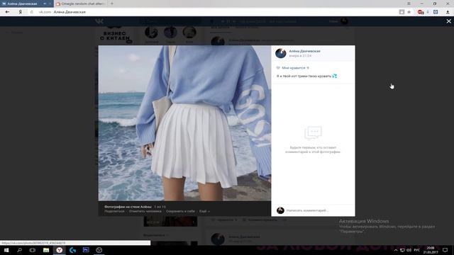Click the network tray icon
The image size is (454, 255).
click(x=402, y=250)
